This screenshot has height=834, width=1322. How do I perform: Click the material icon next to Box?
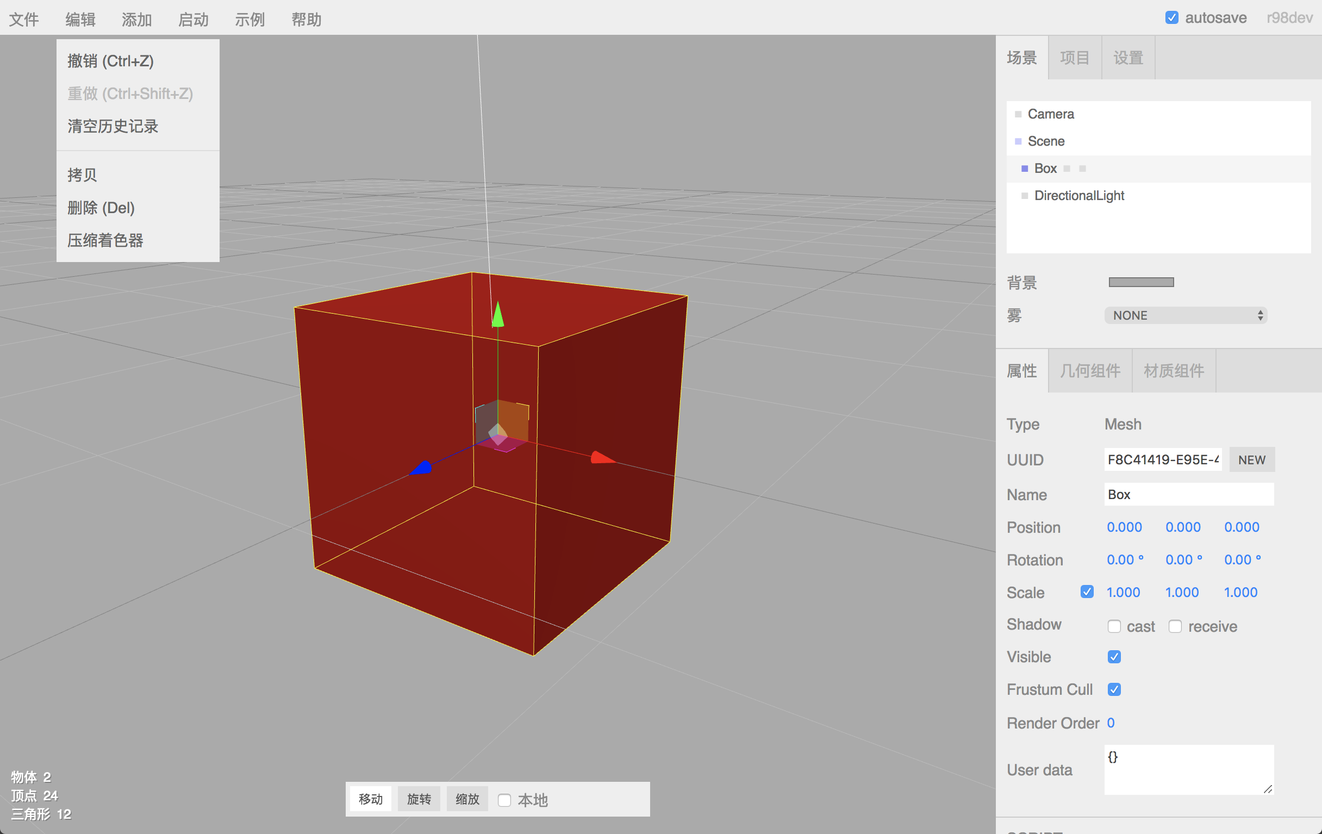[1082, 169]
